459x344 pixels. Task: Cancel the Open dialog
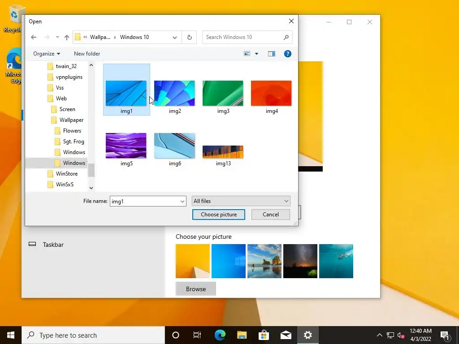[x=271, y=215]
